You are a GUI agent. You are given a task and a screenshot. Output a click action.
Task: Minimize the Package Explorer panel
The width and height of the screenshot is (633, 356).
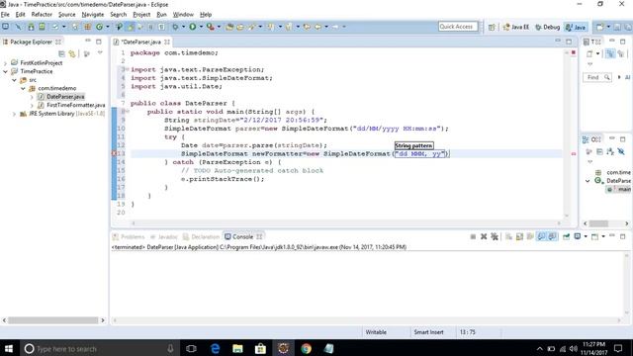tap(88, 42)
